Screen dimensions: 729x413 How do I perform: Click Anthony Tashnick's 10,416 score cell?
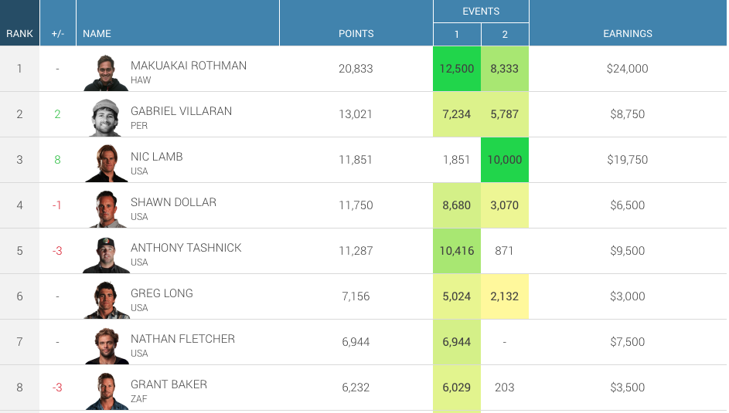[x=457, y=251]
